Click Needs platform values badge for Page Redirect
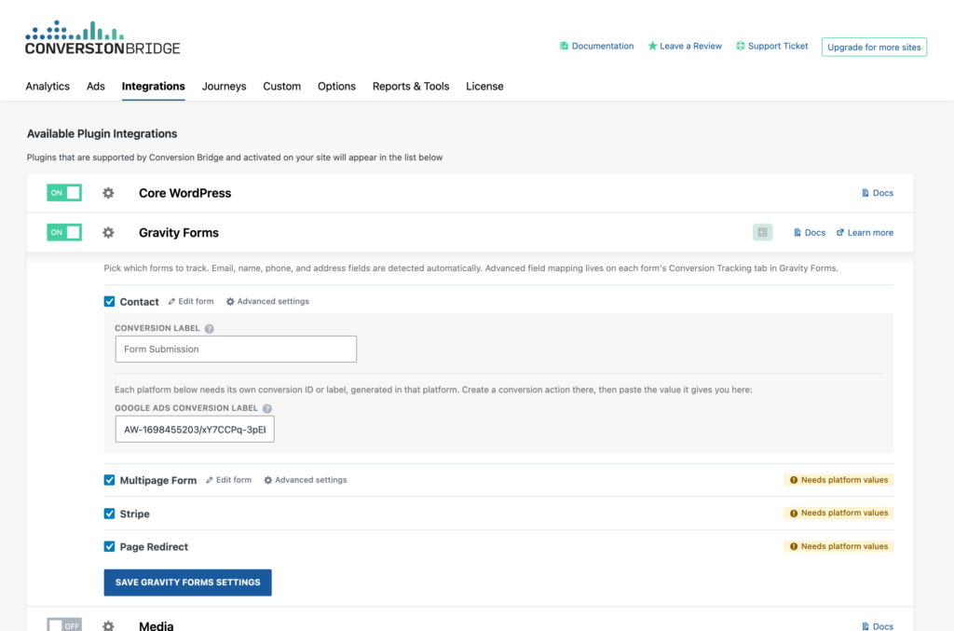Image resolution: width=954 pixels, height=631 pixels. (838, 546)
